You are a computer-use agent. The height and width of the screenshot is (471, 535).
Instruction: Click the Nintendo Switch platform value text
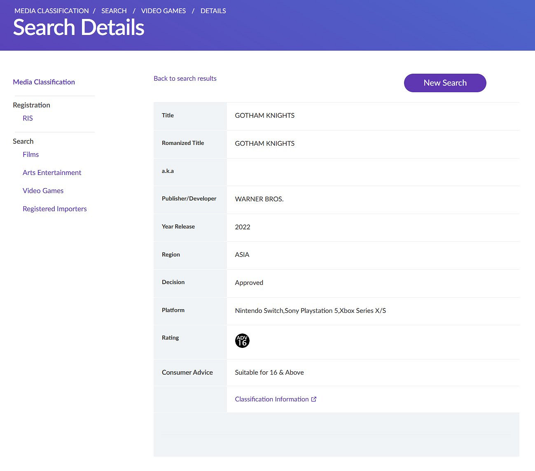click(x=259, y=311)
